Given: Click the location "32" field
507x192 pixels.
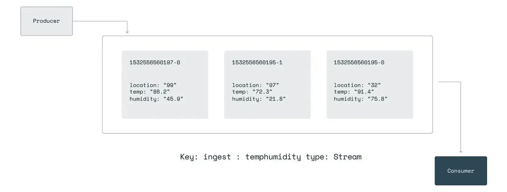Looking at the screenshot, I should 357,85.
